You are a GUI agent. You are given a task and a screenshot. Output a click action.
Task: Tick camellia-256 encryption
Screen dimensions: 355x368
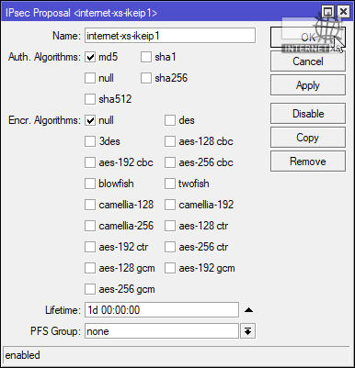(90, 226)
